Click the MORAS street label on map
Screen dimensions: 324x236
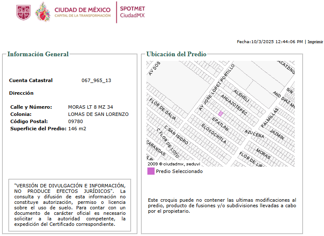click(x=263, y=154)
